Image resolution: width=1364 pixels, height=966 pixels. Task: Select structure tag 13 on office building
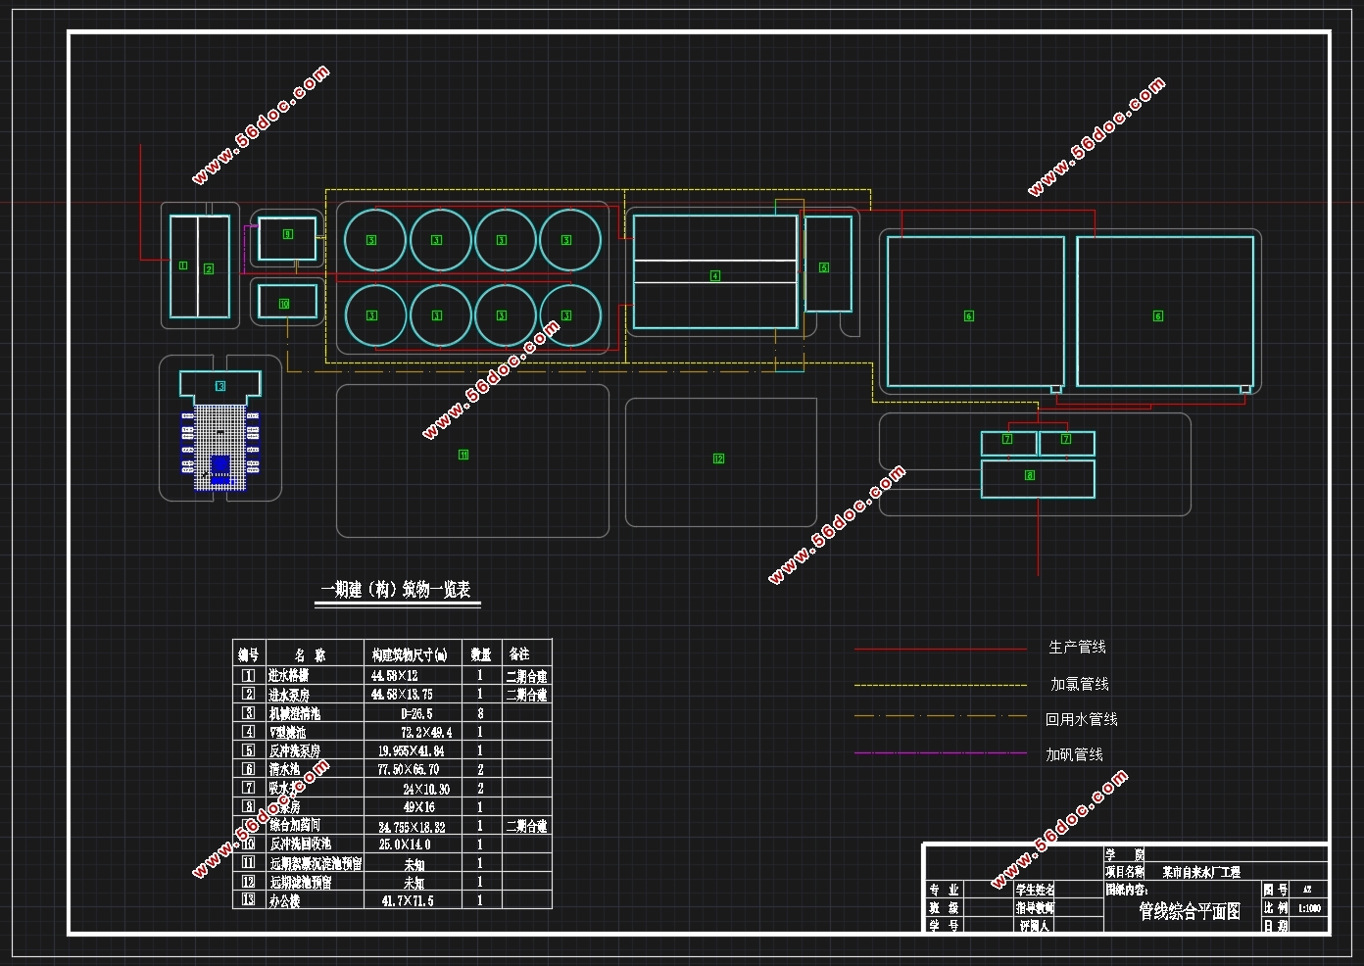tap(220, 386)
